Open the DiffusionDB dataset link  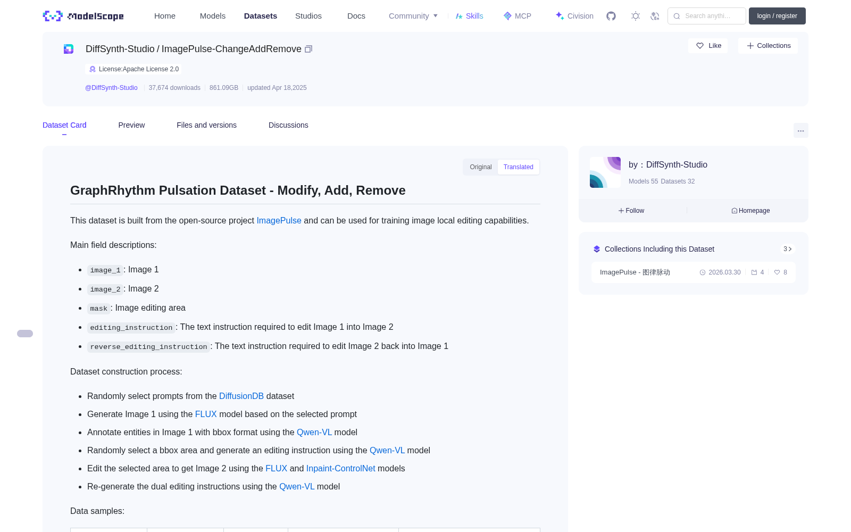pyautogui.click(x=241, y=396)
